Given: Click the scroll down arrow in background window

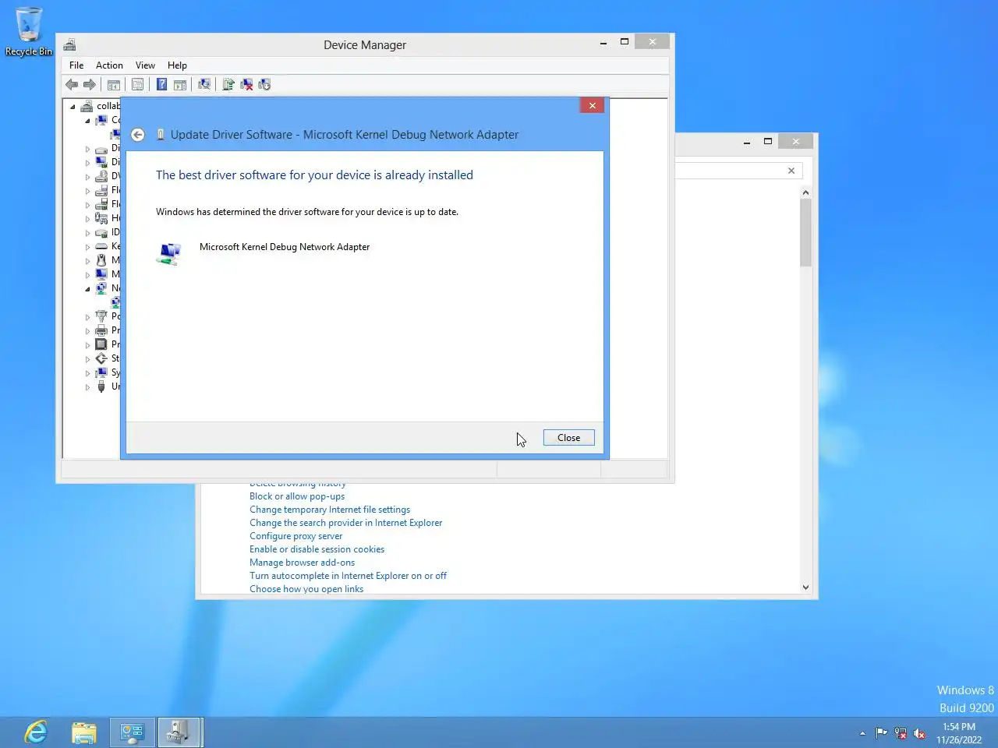Looking at the screenshot, I should tap(805, 587).
